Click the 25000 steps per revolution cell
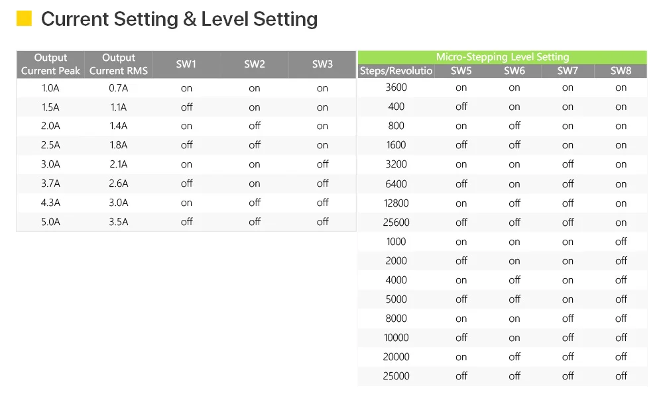The width and height of the screenshot is (663, 400). pyautogui.click(x=396, y=376)
